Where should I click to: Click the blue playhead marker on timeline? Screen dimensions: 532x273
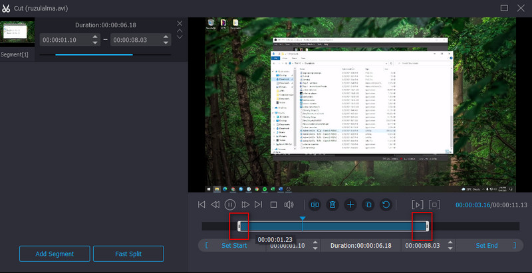click(x=303, y=219)
